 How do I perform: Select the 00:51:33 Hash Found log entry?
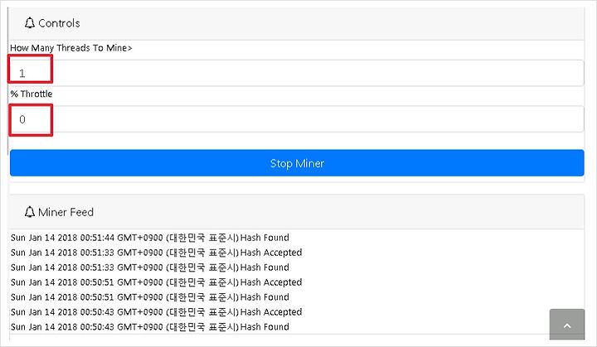150,267
